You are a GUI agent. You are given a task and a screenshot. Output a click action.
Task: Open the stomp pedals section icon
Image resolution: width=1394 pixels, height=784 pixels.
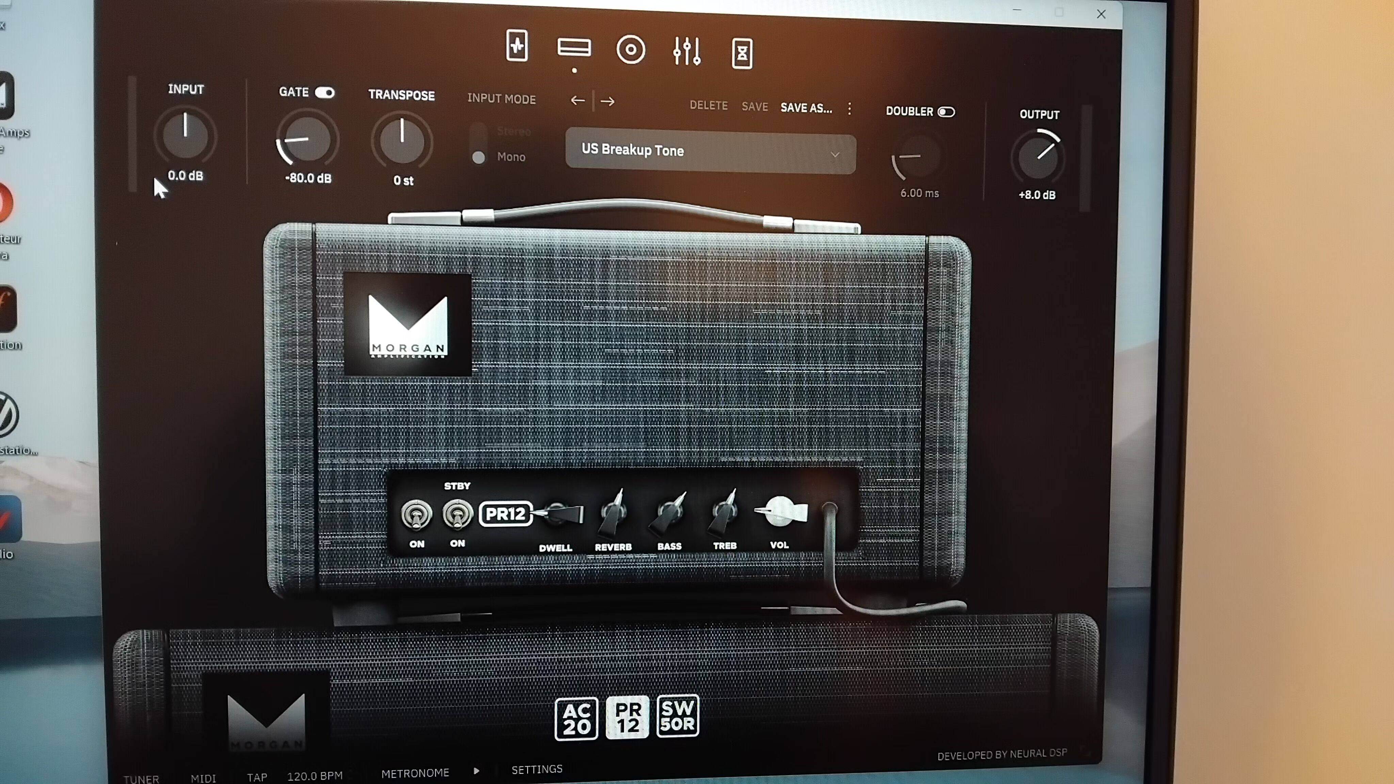pos(517,46)
